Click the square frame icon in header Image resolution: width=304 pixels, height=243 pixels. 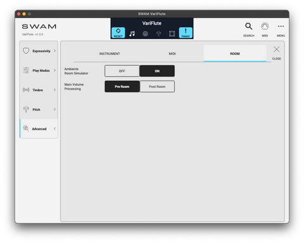(172, 34)
